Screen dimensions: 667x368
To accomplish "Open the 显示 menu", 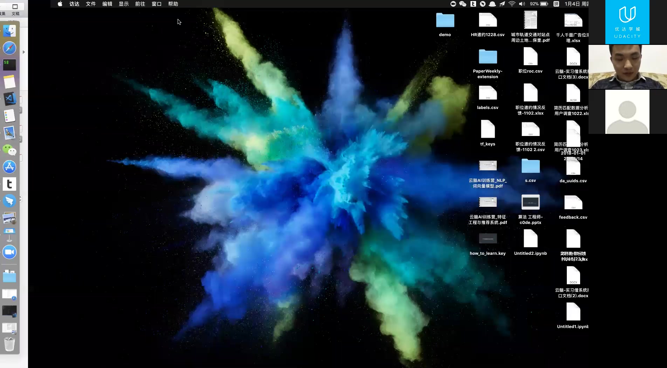I will (124, 4).
